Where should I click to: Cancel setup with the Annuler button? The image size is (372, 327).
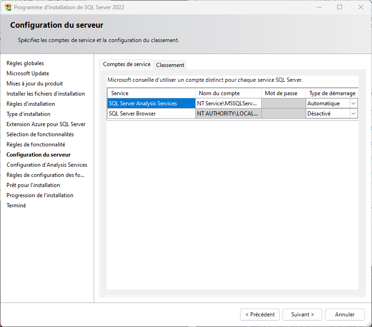[344, 315]
